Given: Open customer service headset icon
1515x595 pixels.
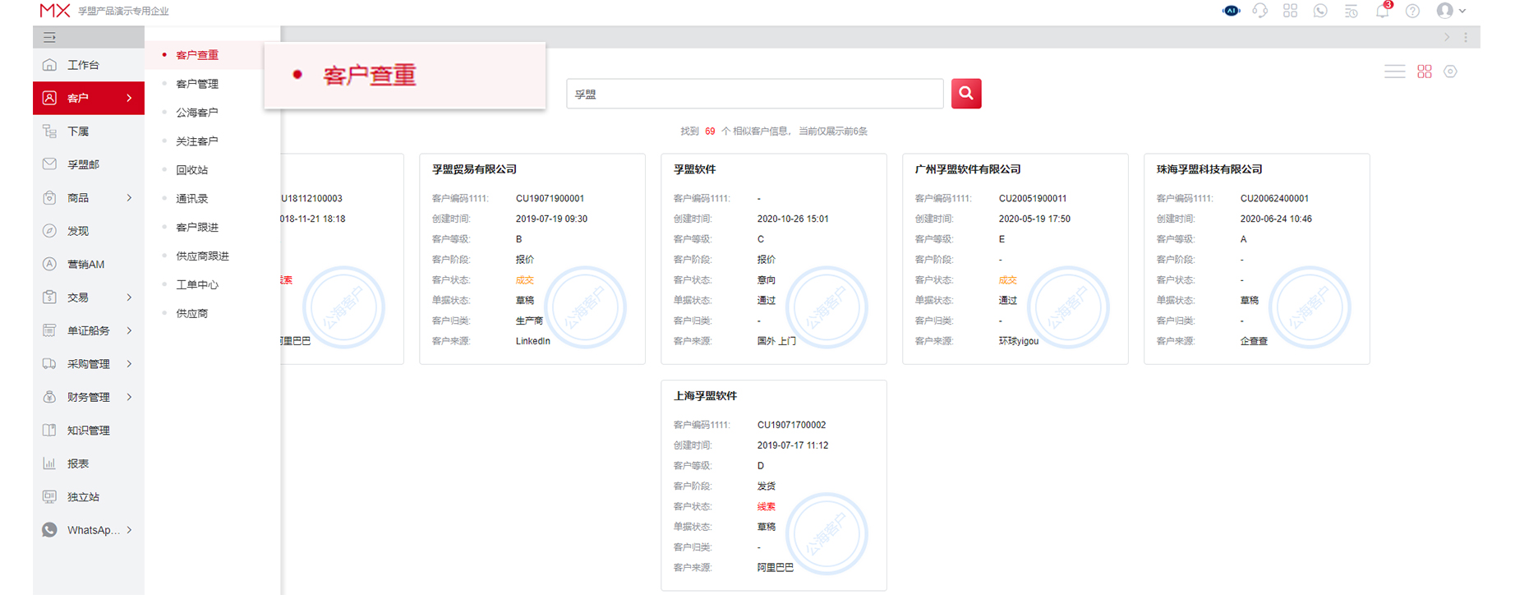Looking at the screenshot, I should click(x=1260, y=11).
